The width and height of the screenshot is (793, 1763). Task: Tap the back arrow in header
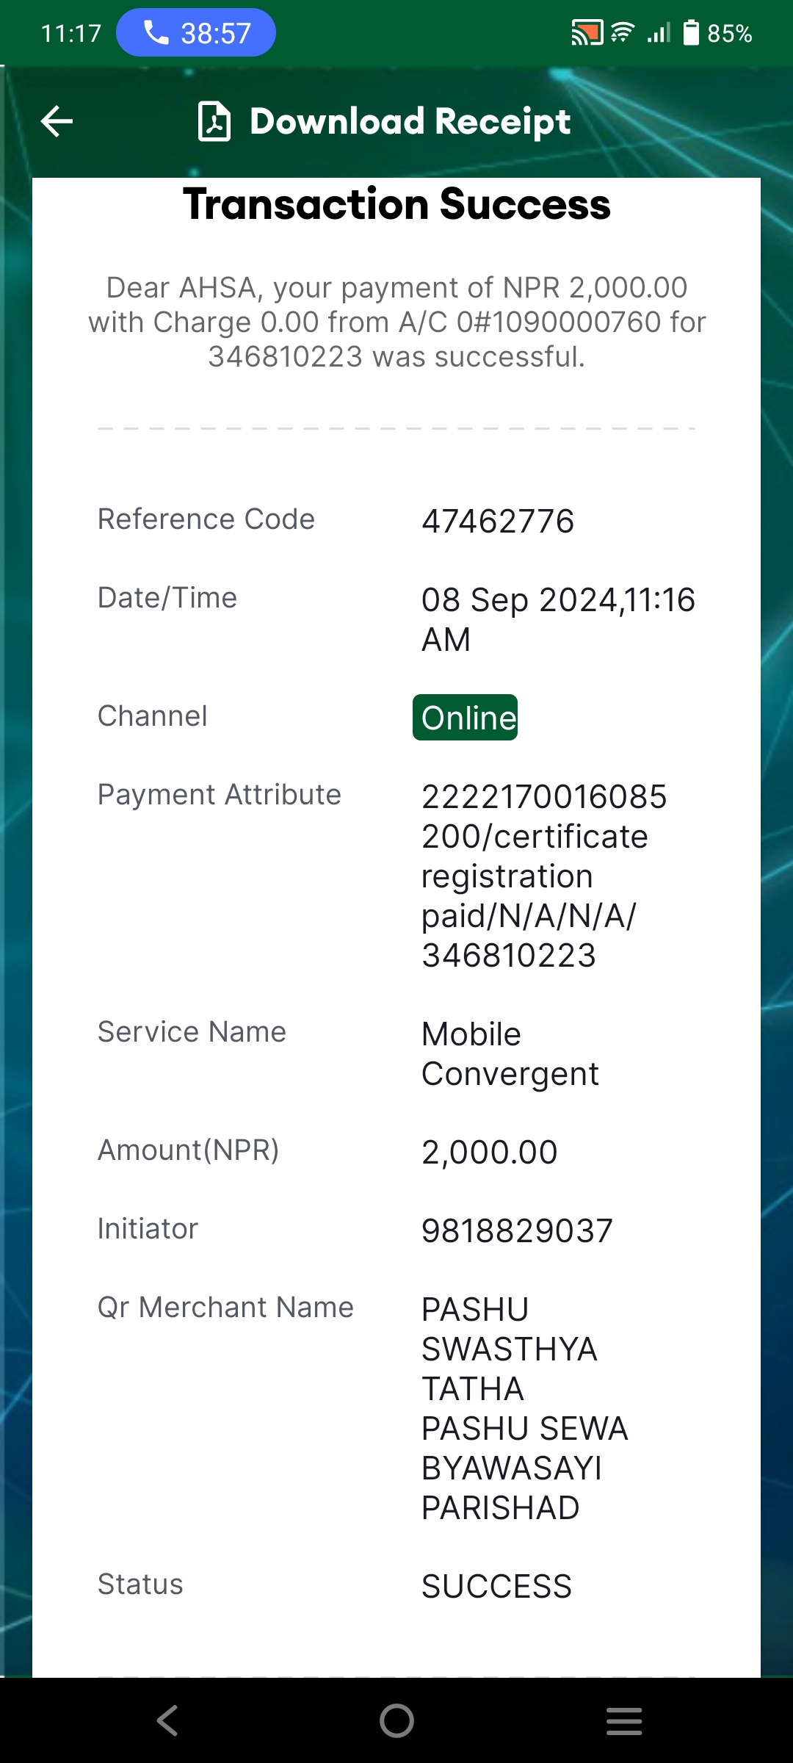click(x=57, y=121)
